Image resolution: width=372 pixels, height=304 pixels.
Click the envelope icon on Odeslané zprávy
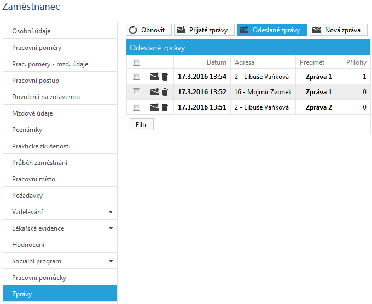[244, 30]
